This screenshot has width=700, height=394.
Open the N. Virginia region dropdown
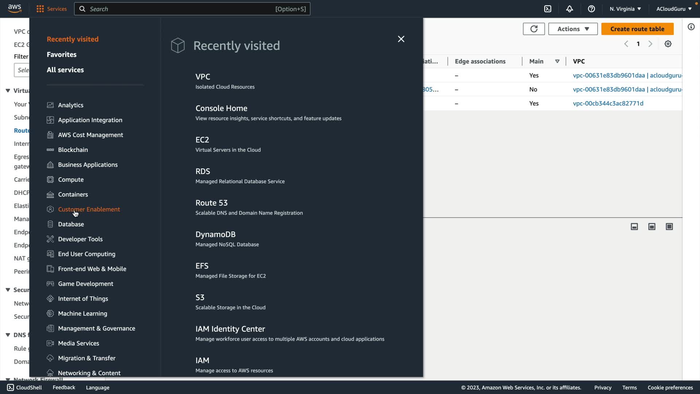625,9
